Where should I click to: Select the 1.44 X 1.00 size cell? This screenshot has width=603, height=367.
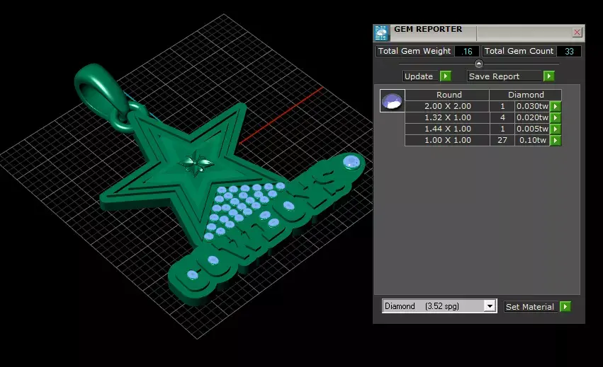click(x=447, y=129)
